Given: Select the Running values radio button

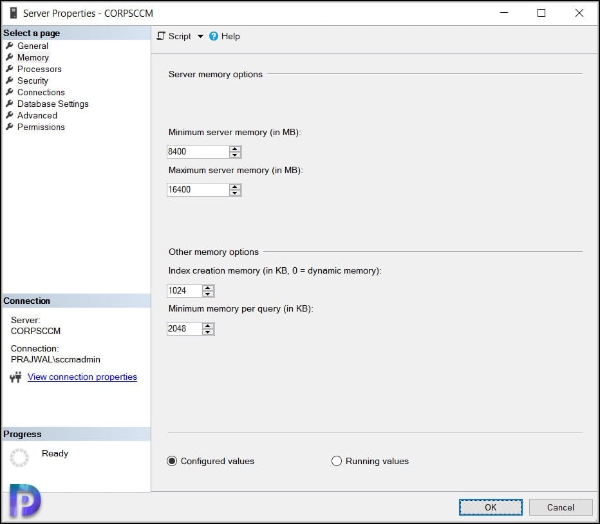Looking at the screenshot, I should (336, 461).
